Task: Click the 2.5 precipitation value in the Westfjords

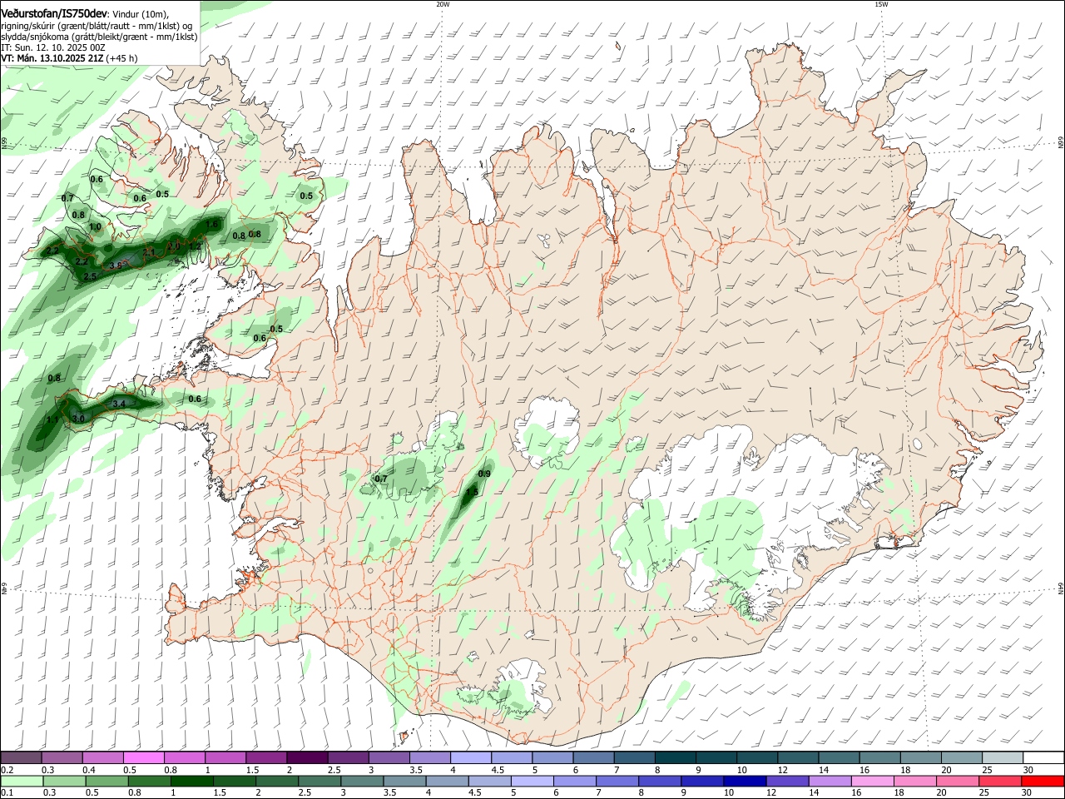Action: [90, 276]
